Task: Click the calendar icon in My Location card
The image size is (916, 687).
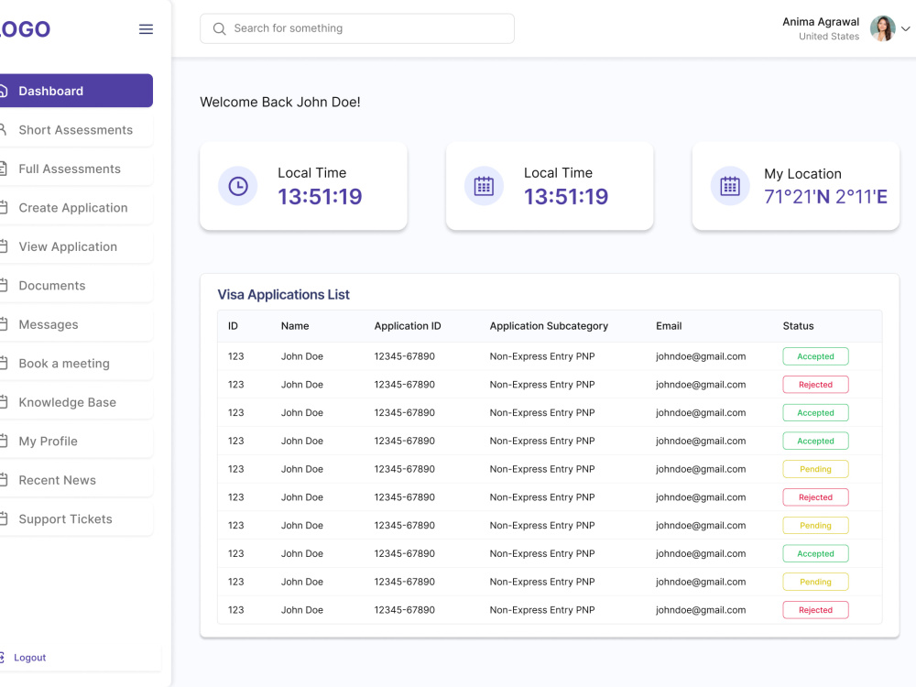Action: pos(730,186)
